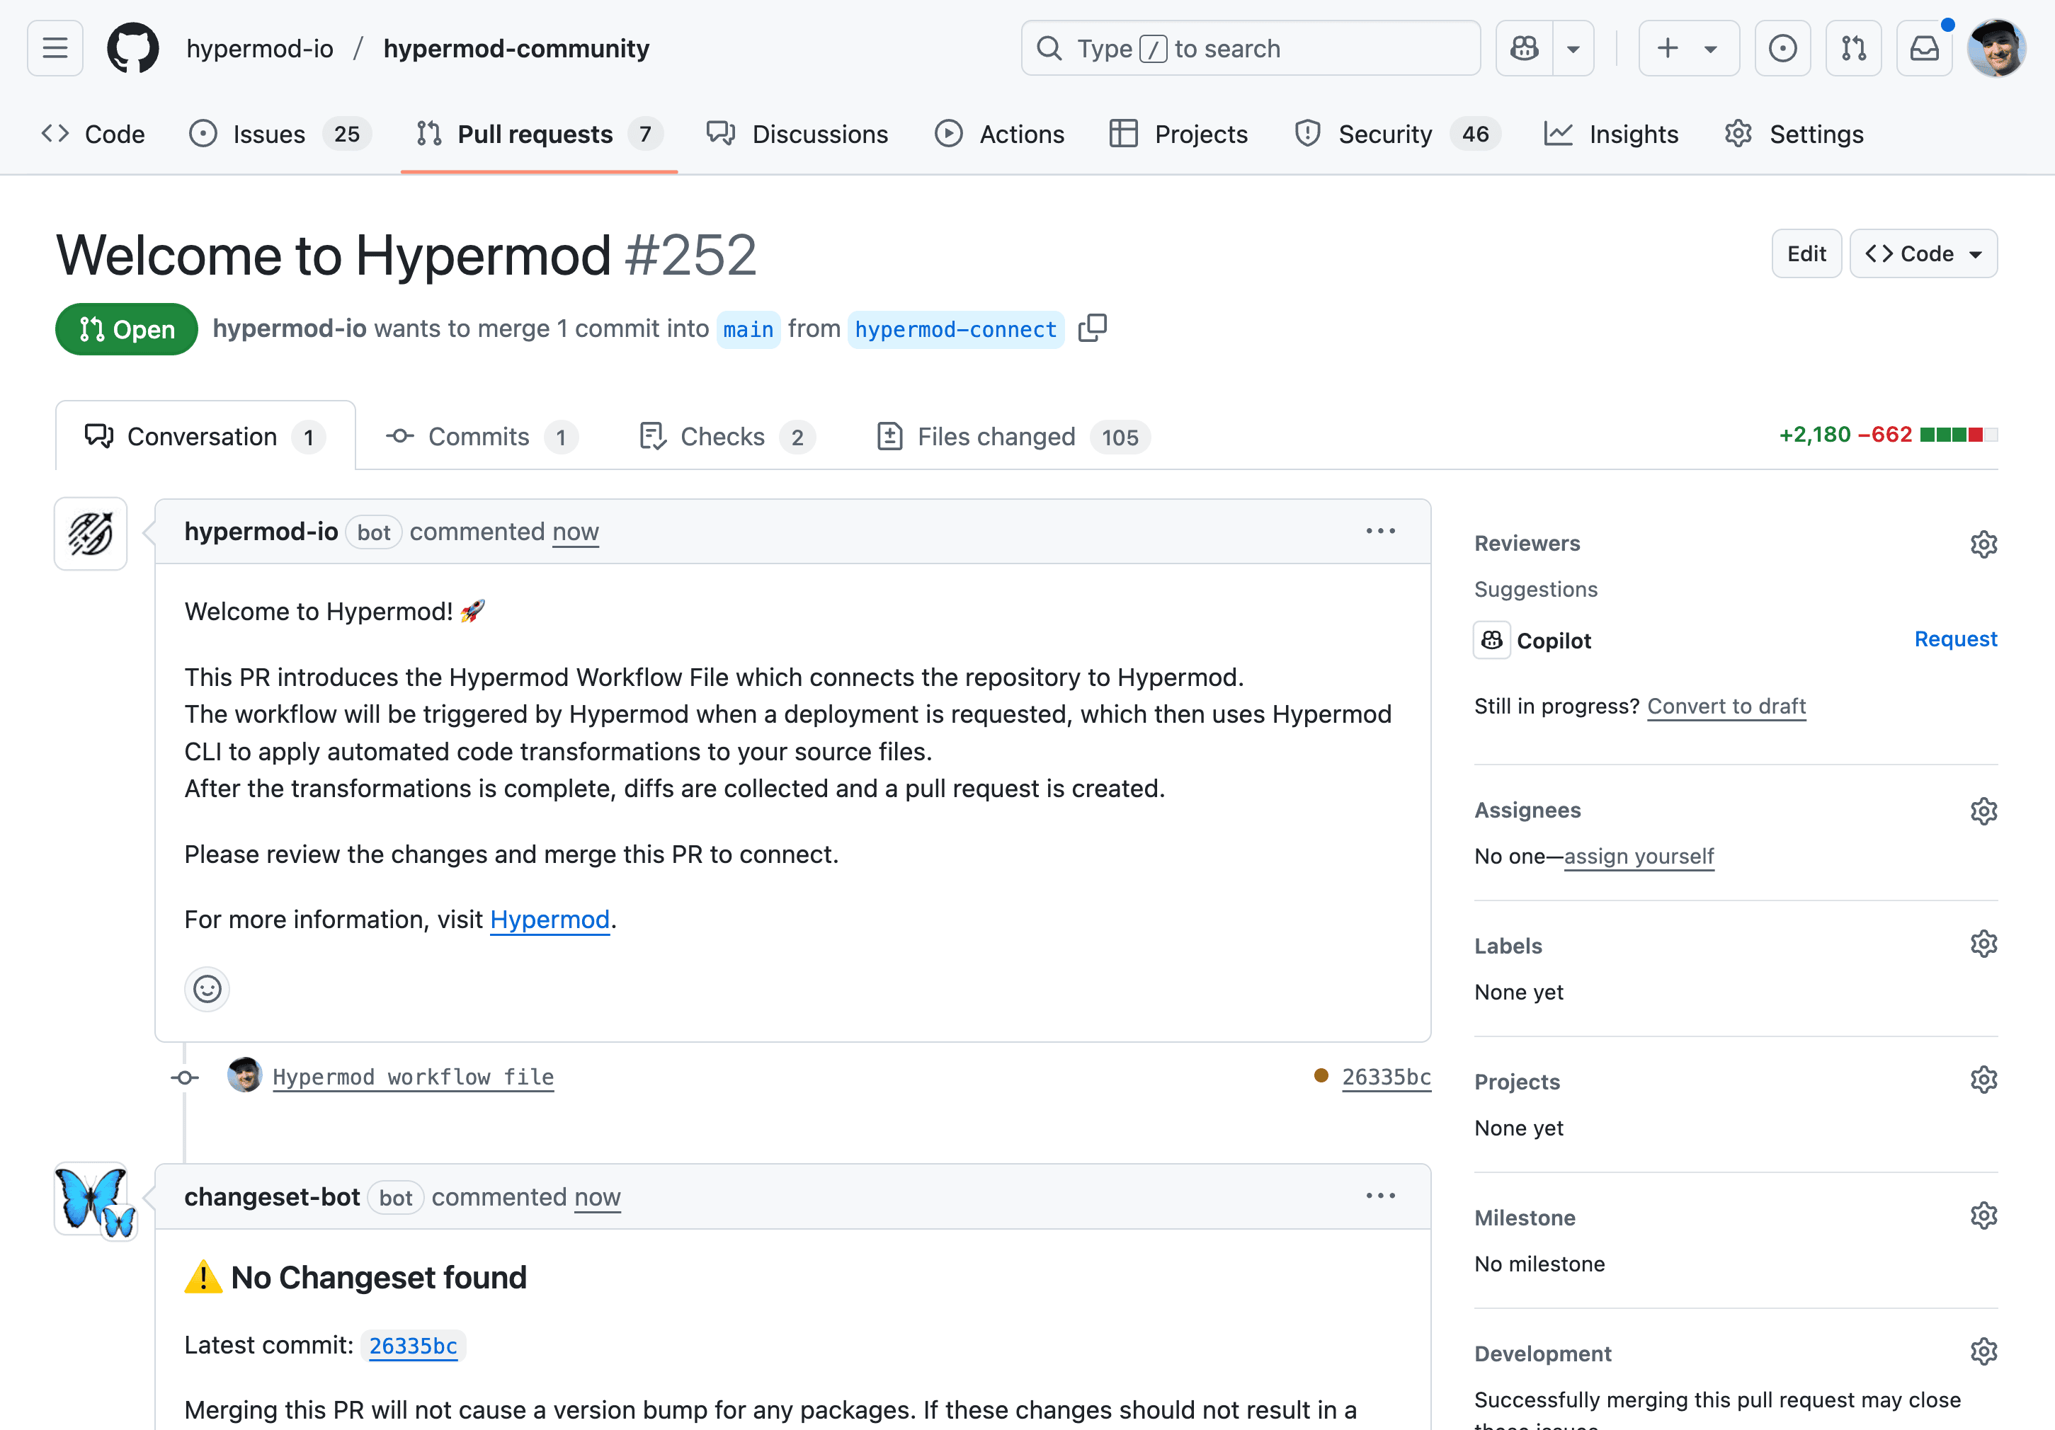2055x1430 pixels.
Task: Open the Copilot chat icon in header
Action: pyautogui.click(x=1524, y=48)
